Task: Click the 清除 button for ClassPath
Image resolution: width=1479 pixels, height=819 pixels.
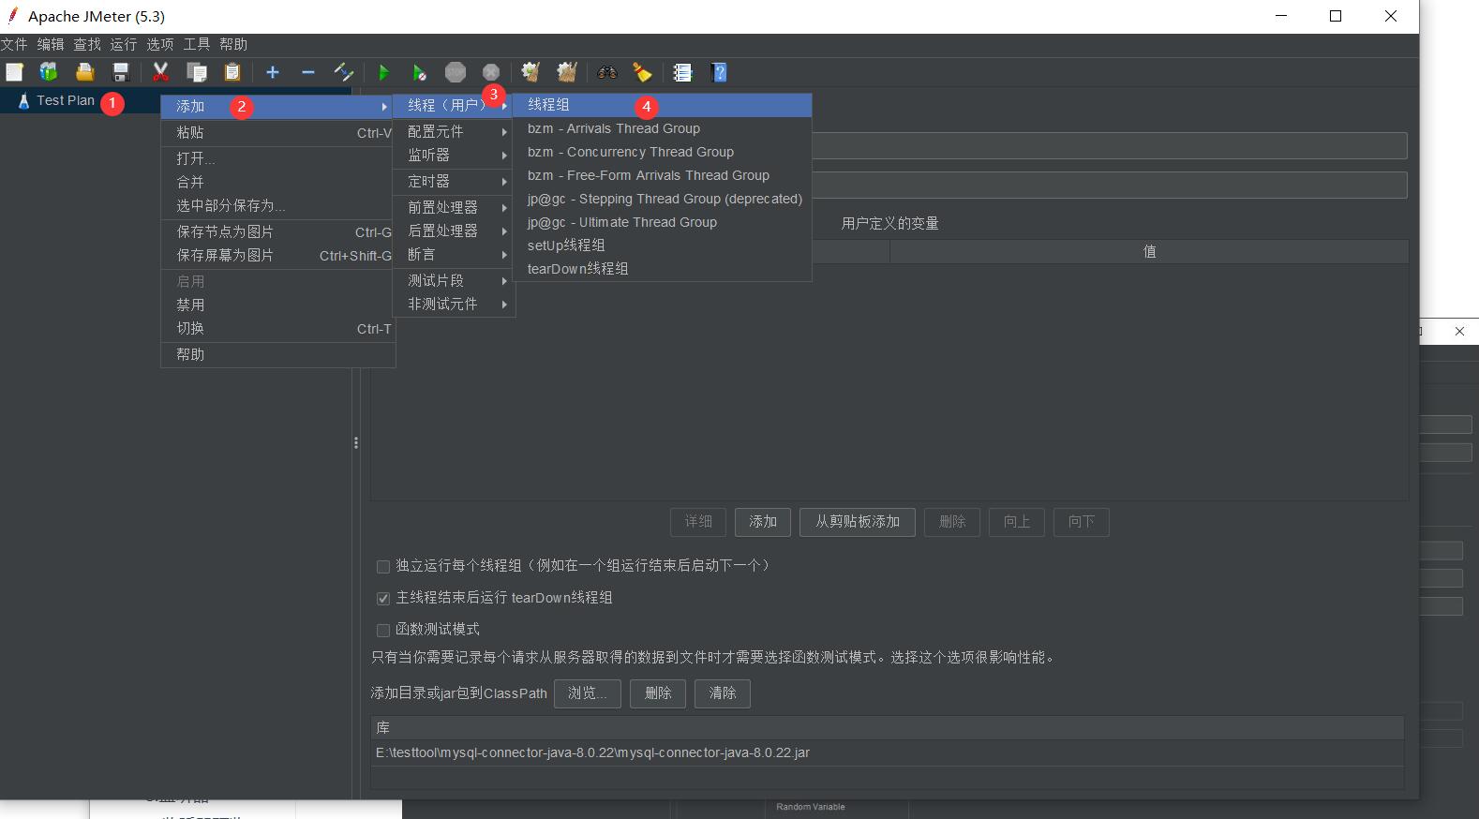Action: (723, 693)
